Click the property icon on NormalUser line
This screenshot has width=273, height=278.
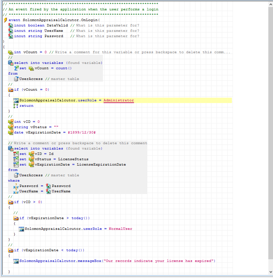click(x=21, y=229)
